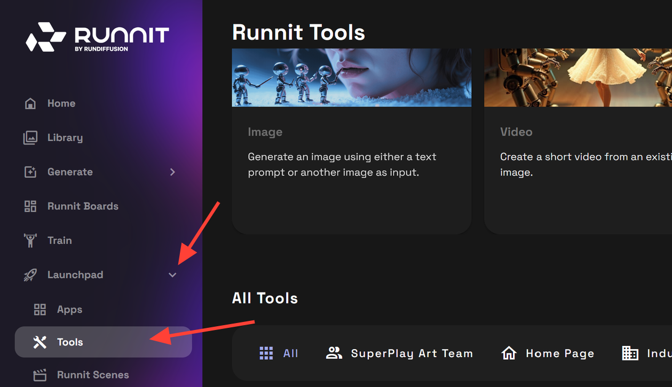672x387 pixels.
Task: Click the SuperPlay Art Team people icon
Action: point(334,353)
